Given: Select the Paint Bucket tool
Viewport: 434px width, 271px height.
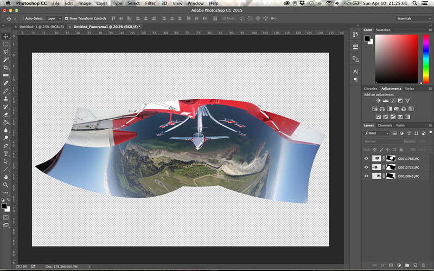Looking at the screenshot, I should pyautogui.click(x=5, y=122).
